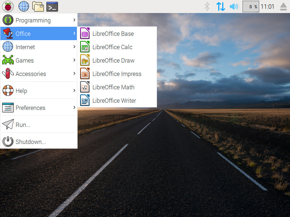Launch LibreOffice Base from Office submenu

(117, 33)
